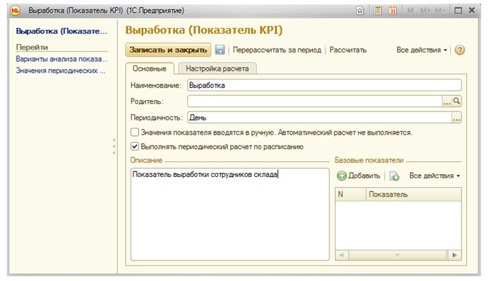Viewport: 490px width, 281px height.
Task: Open Все действия menu in Базовые показатели
Action: pyautogui.click(x=435, y=176)
